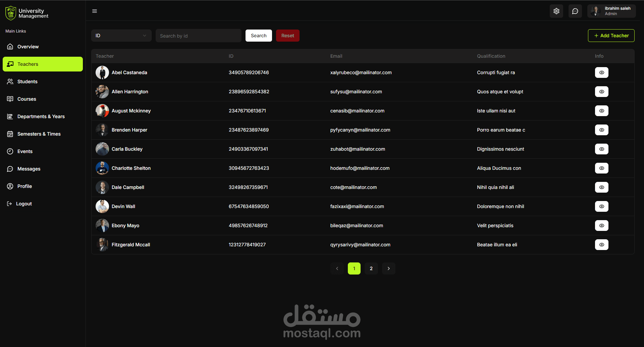
Task: Click the name Charlotte Shelton
Action: pyautogui.click(x=131, y=168)
